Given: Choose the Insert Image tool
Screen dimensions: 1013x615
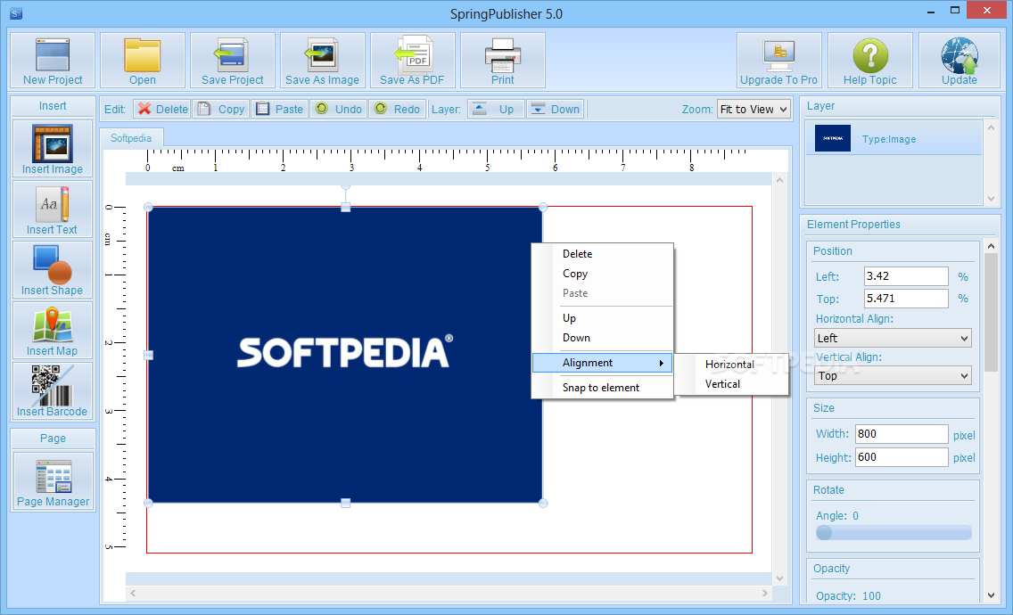Looking at the screenshot, I should 53,149.
